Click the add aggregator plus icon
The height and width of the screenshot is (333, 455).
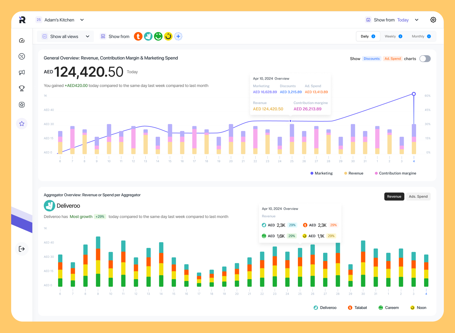[x=178, y=36]
